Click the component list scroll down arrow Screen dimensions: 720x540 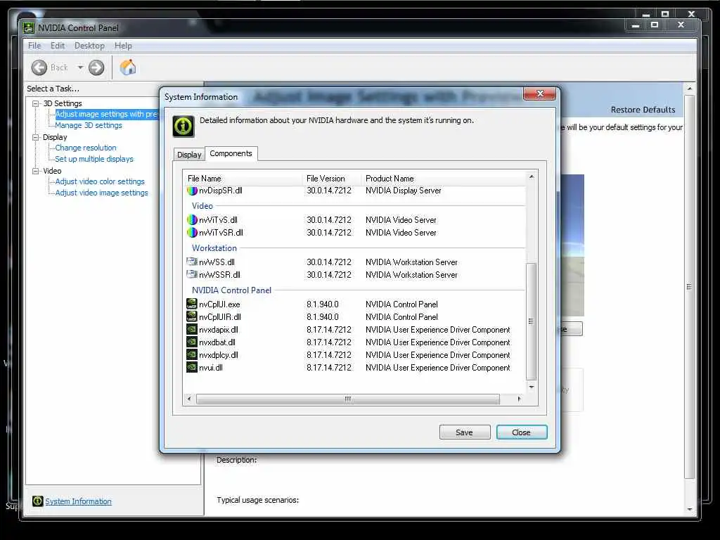coord(532,387)
